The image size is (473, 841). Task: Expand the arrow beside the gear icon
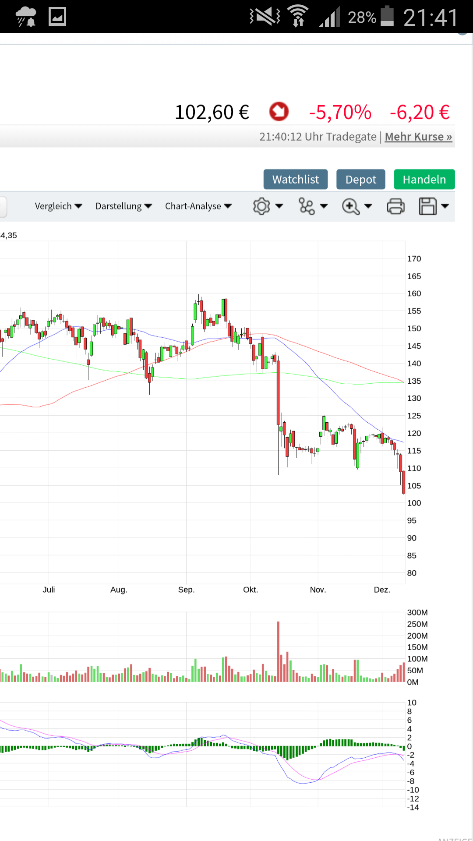click(x=279, y=206)
